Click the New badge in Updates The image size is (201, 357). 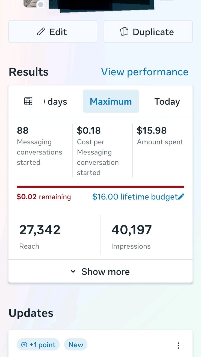point(76,345)
